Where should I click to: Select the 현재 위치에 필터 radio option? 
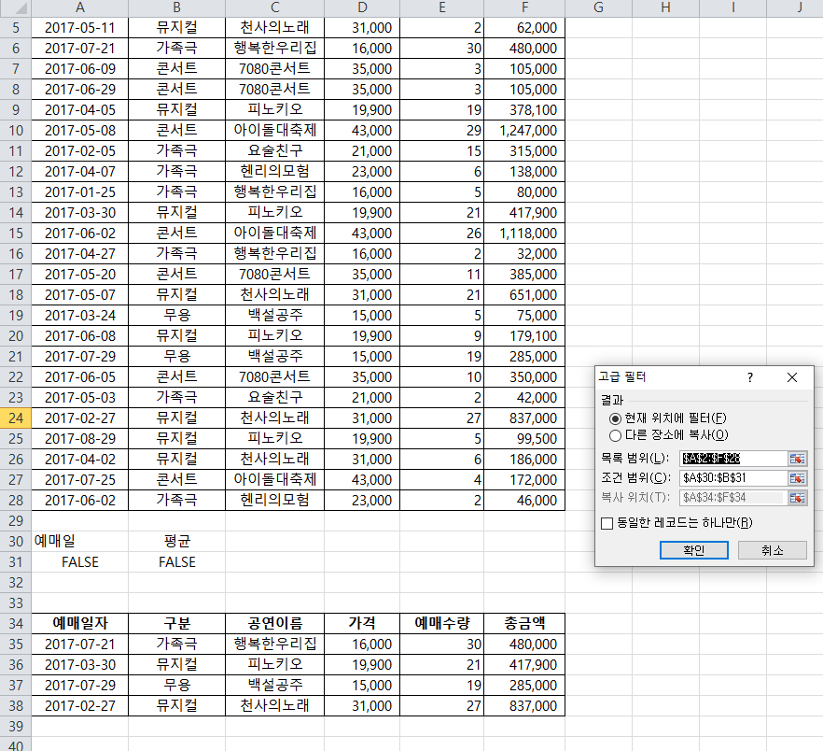click(615, 418)
